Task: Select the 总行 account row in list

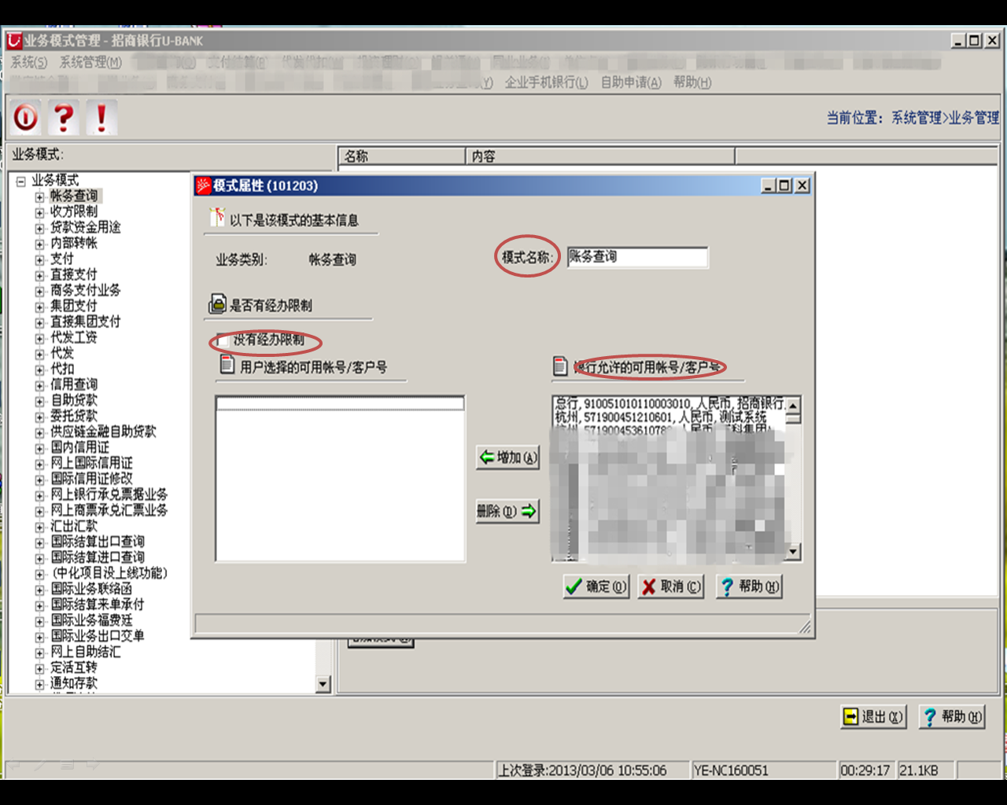Action: click(x=669, y=403)
